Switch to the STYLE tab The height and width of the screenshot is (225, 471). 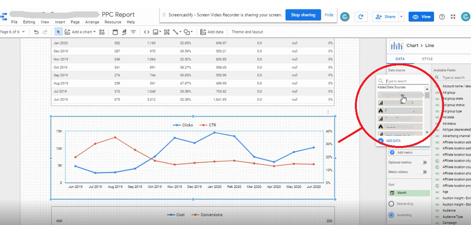tap(427, 59)
